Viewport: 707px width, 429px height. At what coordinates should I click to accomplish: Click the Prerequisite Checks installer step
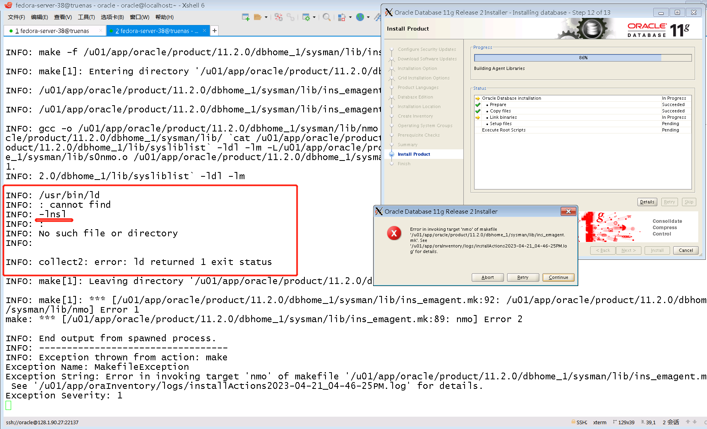tap(418, 135)
